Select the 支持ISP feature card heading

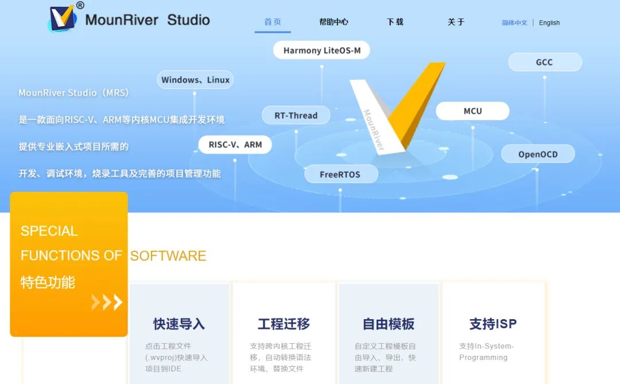[x=493, y=324]
